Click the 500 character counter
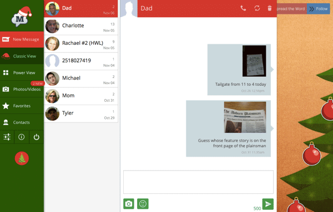Image resolution: width=333 pixels, height=212 pixels. [x=257, y=208]
